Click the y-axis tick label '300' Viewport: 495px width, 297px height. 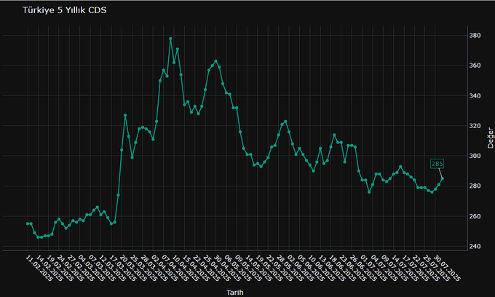475,156
